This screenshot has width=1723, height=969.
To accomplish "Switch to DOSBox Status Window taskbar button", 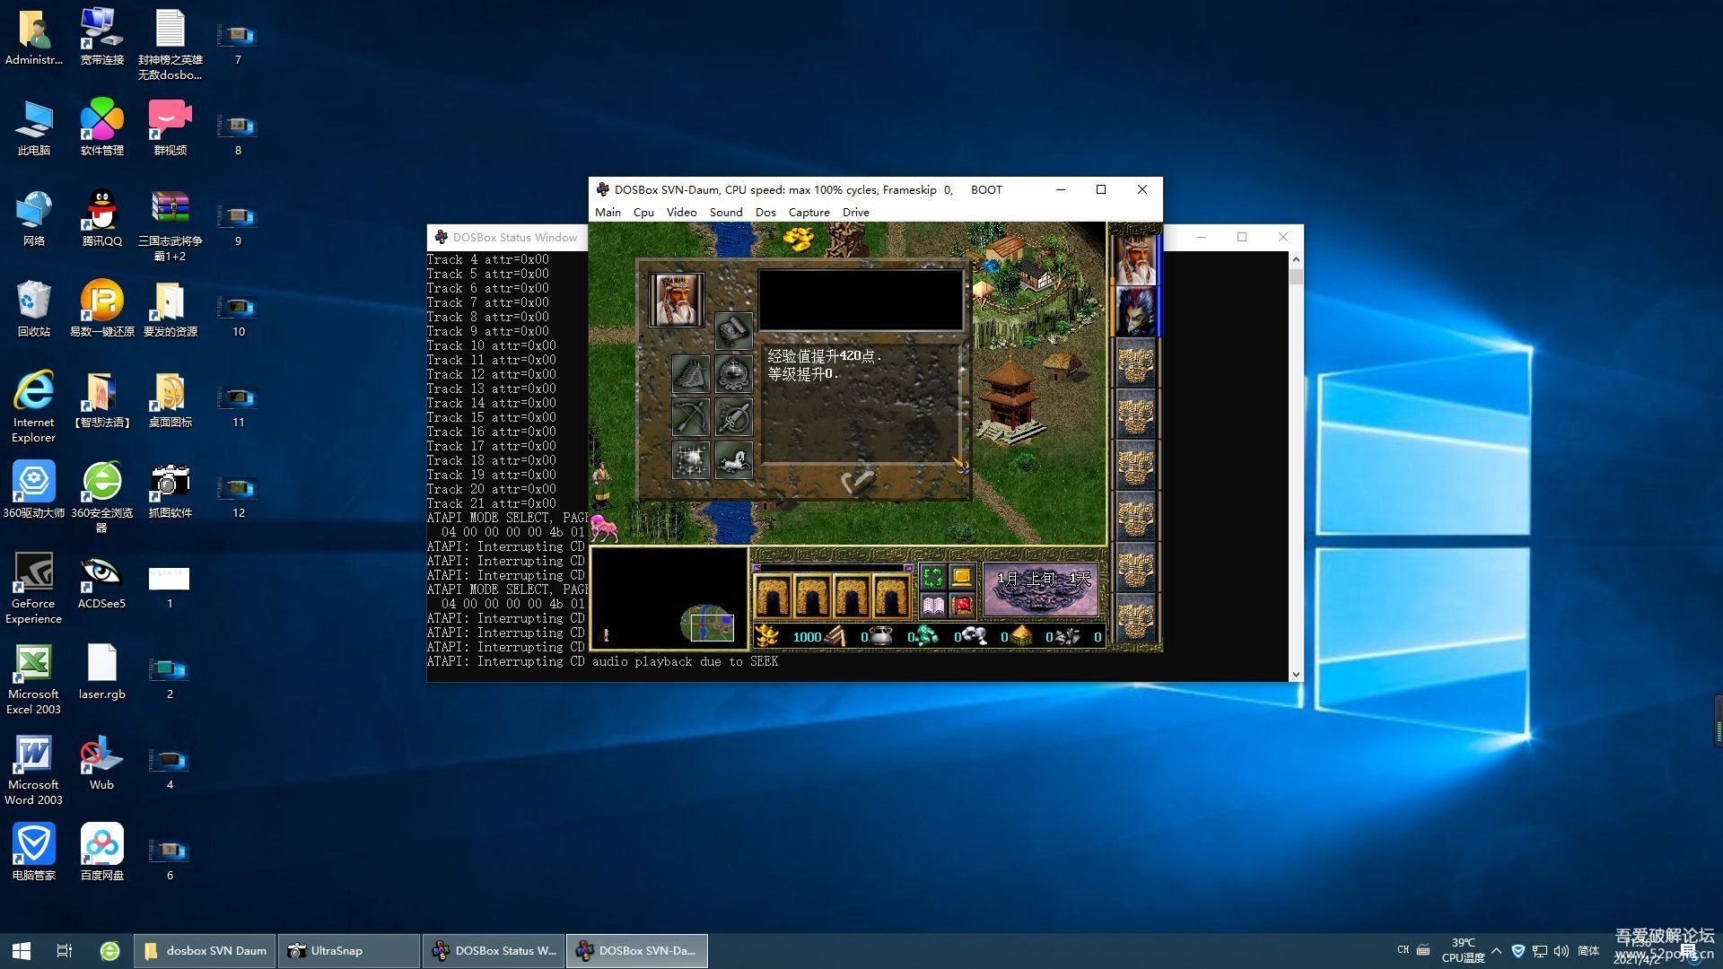I will (x=494, y=950).
